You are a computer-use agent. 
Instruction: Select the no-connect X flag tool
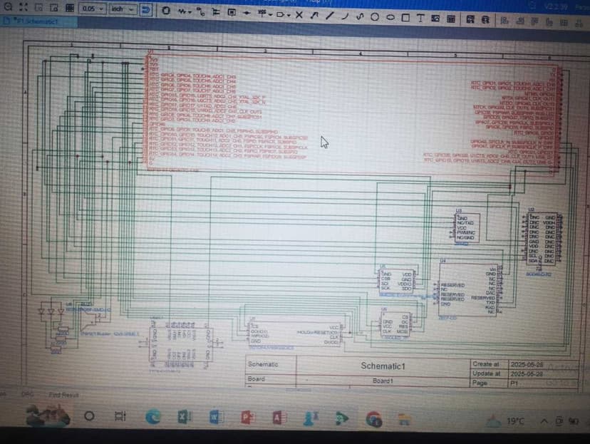point(299,14)
